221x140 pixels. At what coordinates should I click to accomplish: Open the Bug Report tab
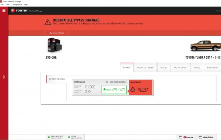point(213,67)
